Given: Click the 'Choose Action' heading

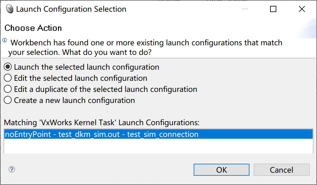Looking at the screenshot, I should 33,28.
